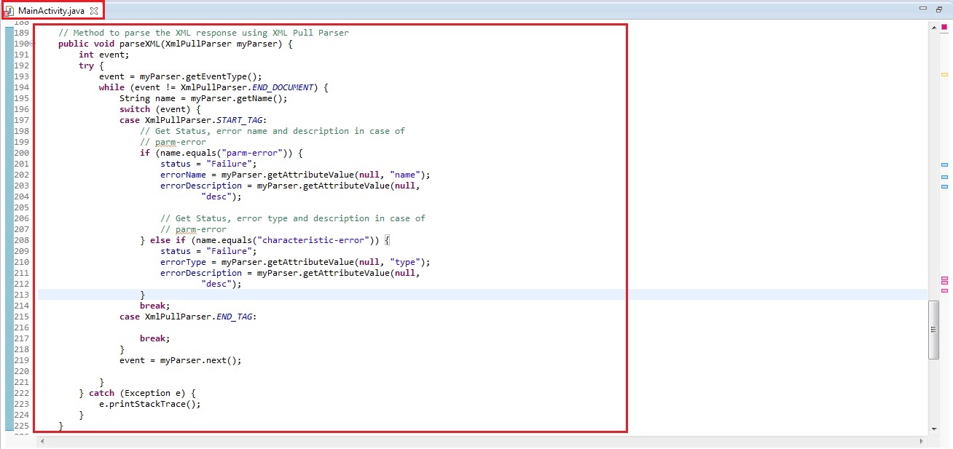Viewport: 953px width, 449px height.
Task: Click the MainActivity.java file icon on the tab
Action: [9, 11]
